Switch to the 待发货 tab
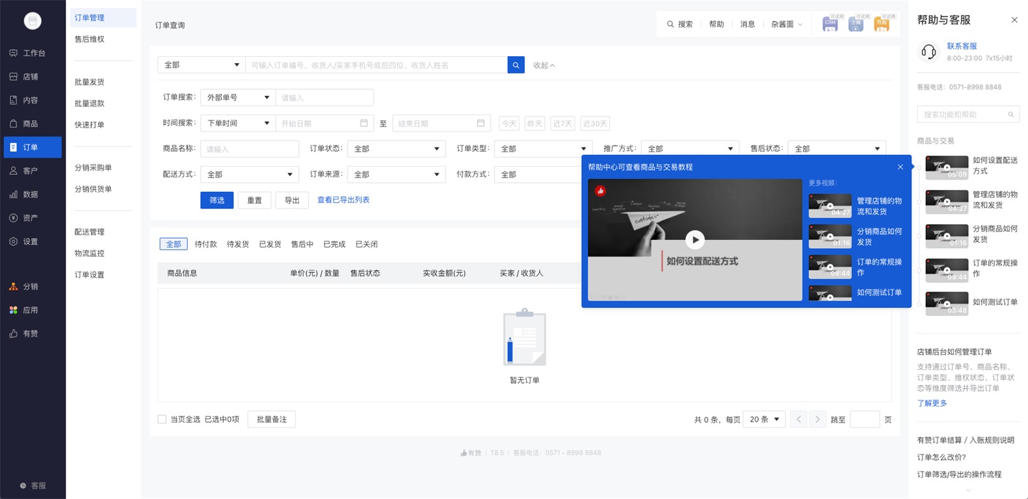The width and height of the screenshot is (1028, 499). pyautogui.click(x=238, y=244)
